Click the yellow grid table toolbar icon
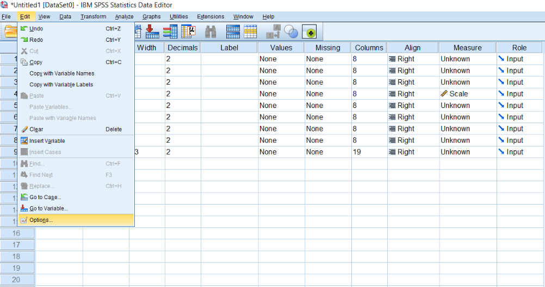 pyautogui.click(x=250, y=32)
